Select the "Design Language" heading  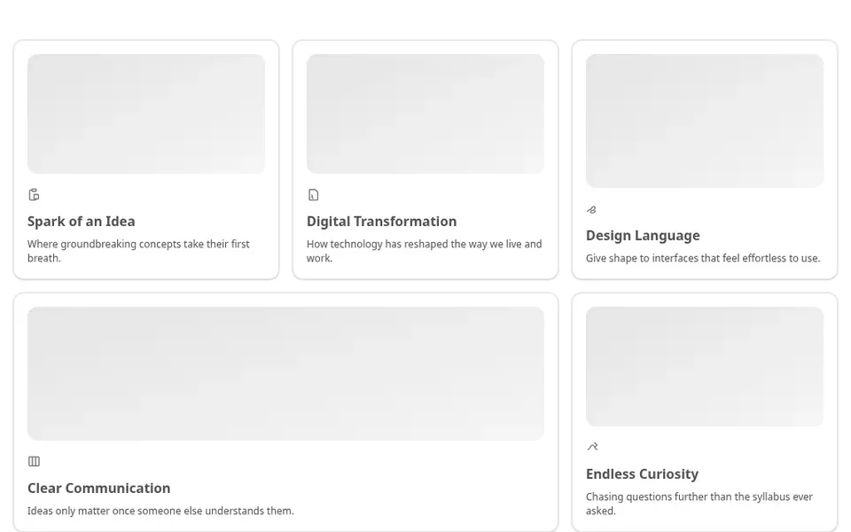[643, 236]
